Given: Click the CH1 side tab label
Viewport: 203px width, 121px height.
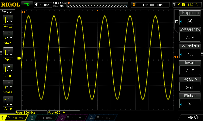Looking at the screenshot, I should click(x=176, y=20).
